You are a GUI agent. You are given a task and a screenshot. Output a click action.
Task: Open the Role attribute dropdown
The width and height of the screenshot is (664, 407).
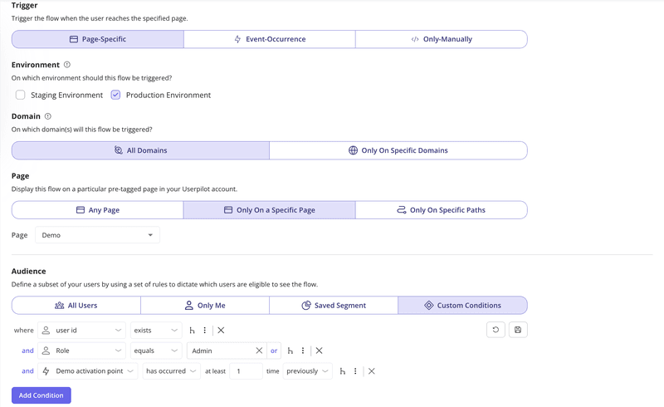(x=81, y=351)
